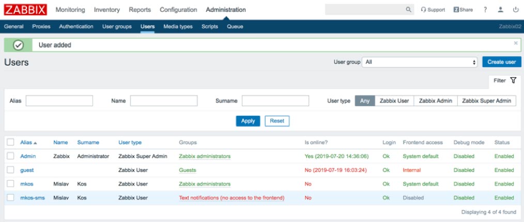Tick the checkbox for mkos row
Screen dimensions: 524x222
11,184
